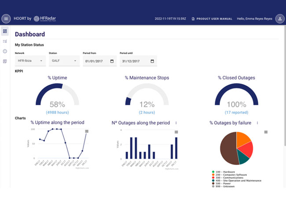This screenshot has width=286, height=198.
Task: Toggle 500 - Power legend entry
Action: point(221,183)
